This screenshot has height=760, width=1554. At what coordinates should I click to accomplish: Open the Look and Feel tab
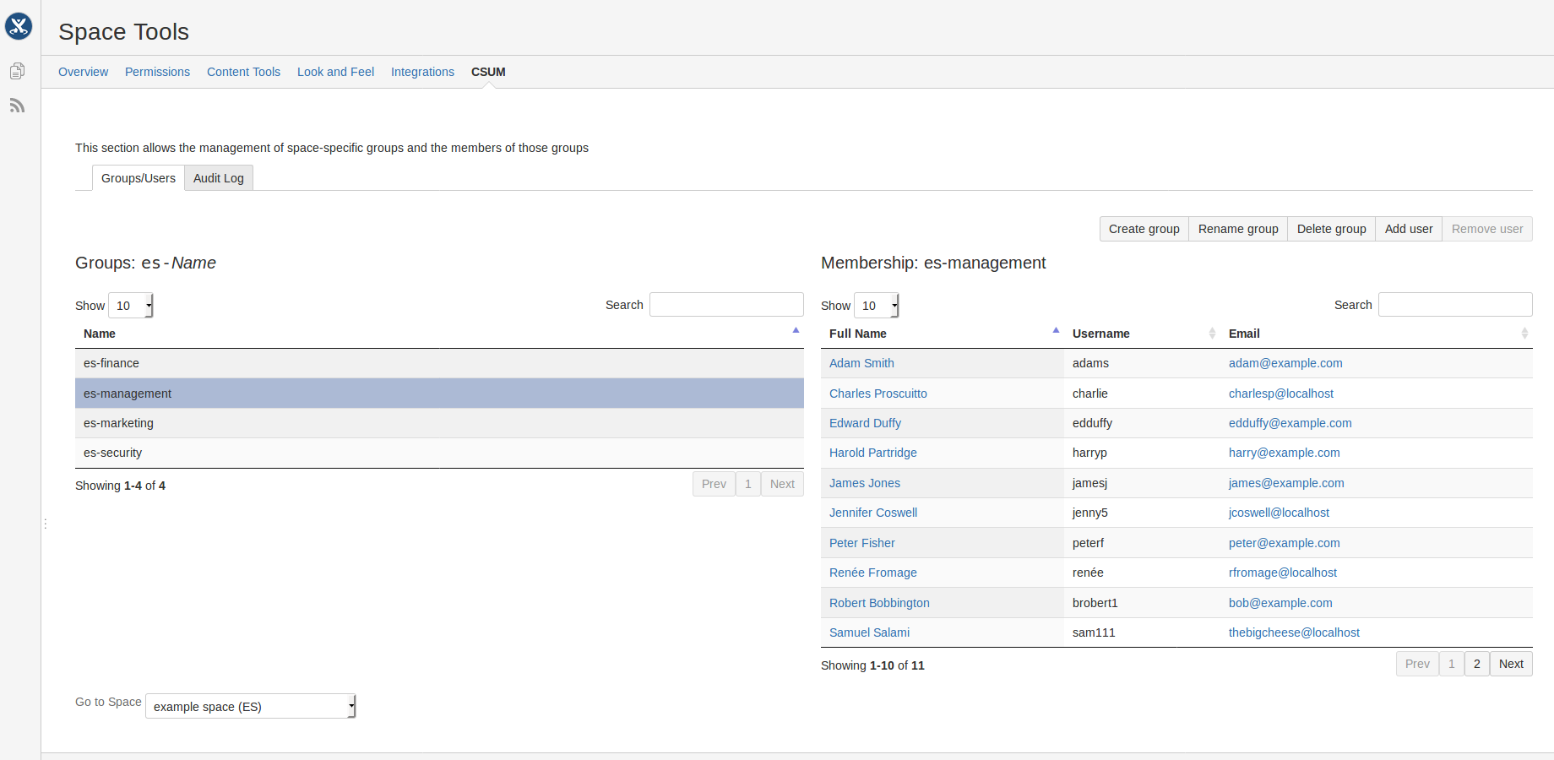[x=335, y=72]
